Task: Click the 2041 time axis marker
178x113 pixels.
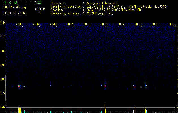Action: (x=19, y=24)
